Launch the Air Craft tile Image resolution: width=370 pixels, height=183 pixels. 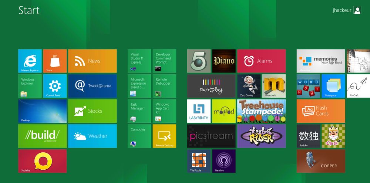359,86
